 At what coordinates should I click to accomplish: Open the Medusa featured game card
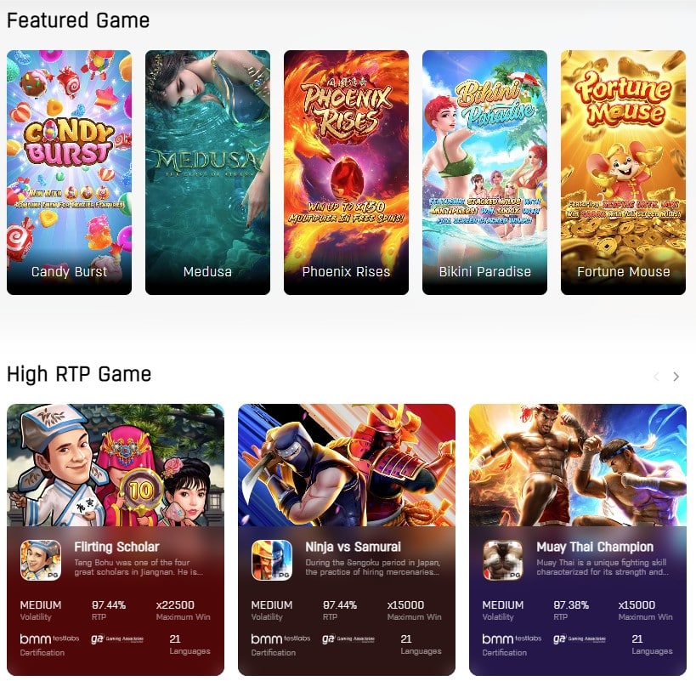tap(207, 173)
